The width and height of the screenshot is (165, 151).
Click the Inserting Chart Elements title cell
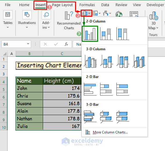tap(49, 66)
